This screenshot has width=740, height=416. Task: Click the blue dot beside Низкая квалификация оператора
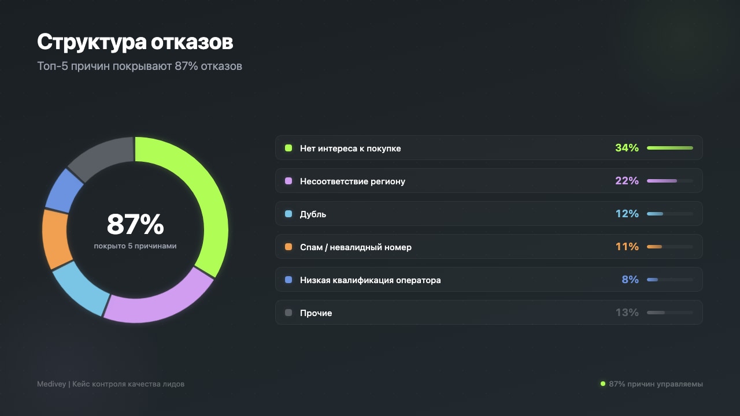[287, 280]
